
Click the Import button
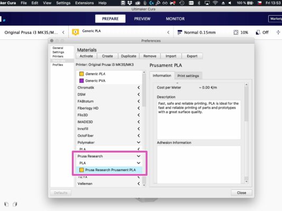[171, 56]
